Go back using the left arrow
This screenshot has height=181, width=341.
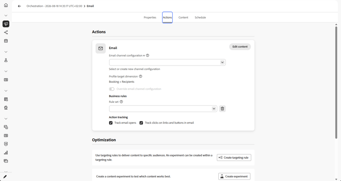[20, 6]
